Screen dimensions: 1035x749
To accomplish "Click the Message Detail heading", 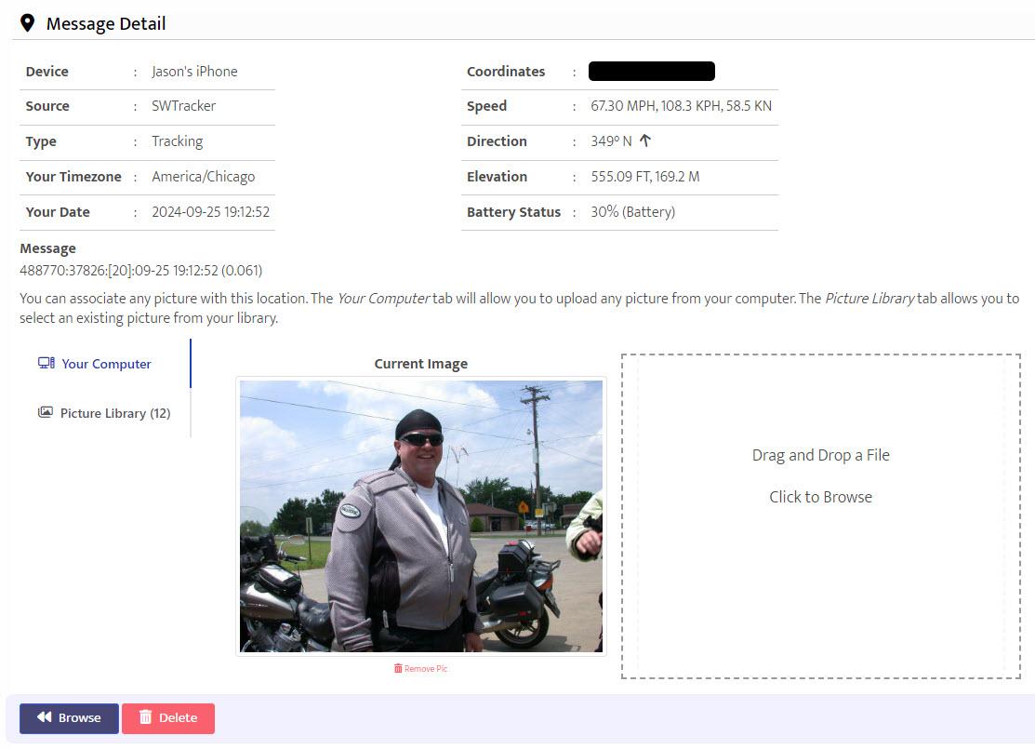I will (106, 24).
